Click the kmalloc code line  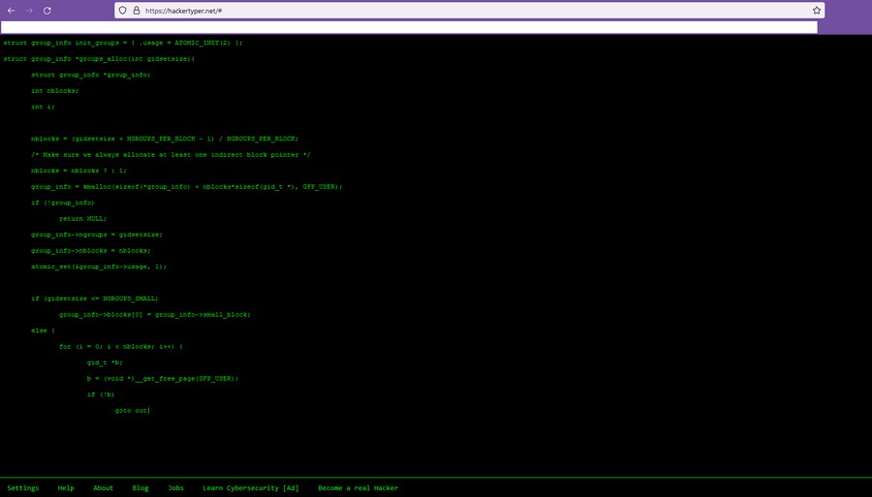coord(186,186)
